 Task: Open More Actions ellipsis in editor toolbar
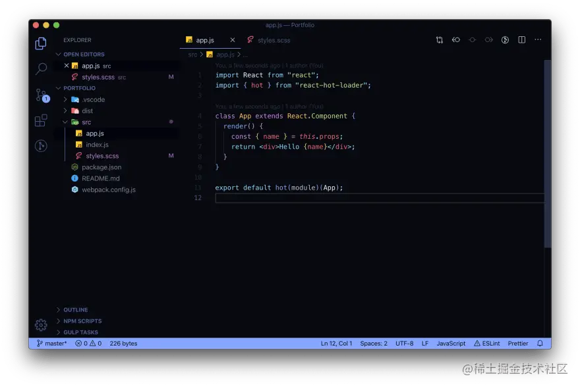(x=538, y=40)
